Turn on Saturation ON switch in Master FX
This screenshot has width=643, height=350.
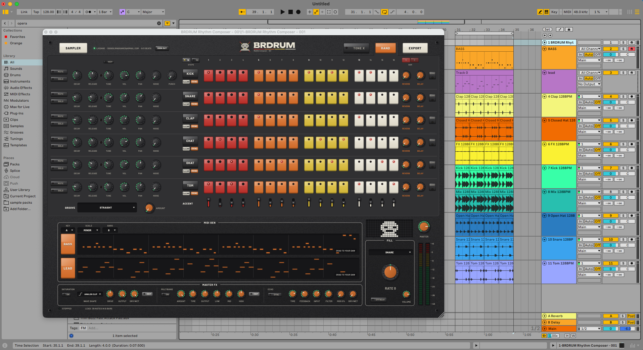[66, 294]
